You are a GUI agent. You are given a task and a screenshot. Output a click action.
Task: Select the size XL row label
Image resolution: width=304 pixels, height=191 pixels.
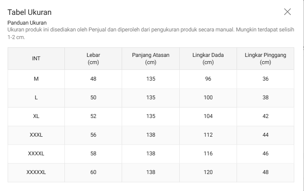pos(36,116)
